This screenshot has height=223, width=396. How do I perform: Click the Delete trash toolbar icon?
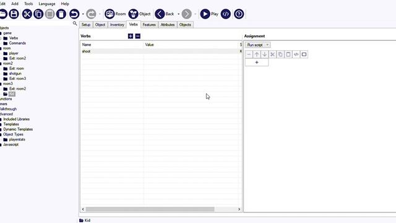pyautogui.click(x=61, y=14)
